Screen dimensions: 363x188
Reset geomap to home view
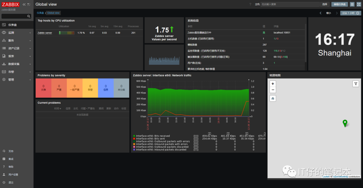273,98
